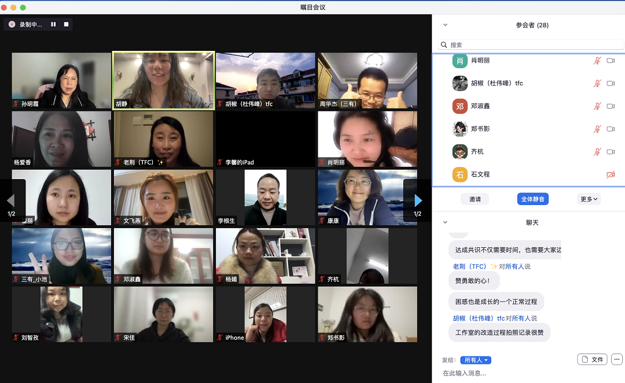Screen dimensions: 625x383
Task: Click 齐杭's video camera icon
Action: (x=611, y=152)
